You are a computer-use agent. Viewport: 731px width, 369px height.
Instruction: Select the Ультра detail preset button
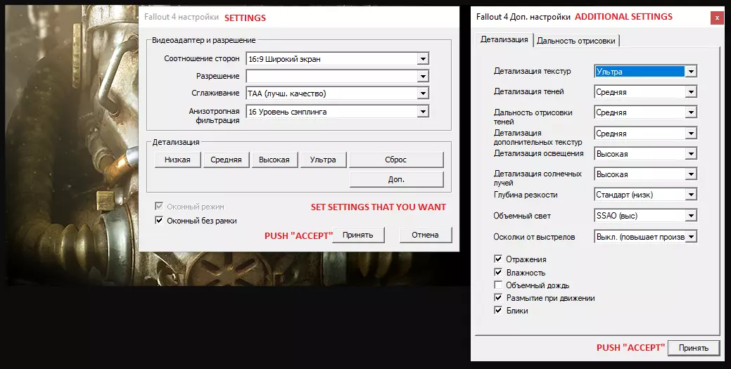coord(323,160)
